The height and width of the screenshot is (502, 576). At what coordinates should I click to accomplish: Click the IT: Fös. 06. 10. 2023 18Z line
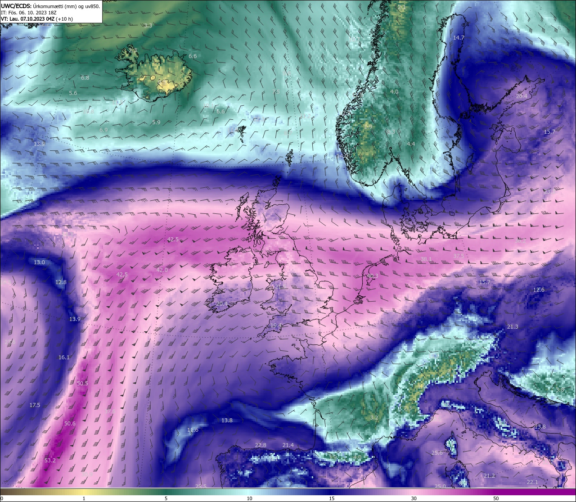(x=29, y=13)
